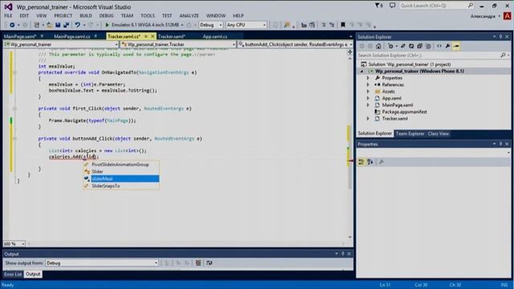The height and width of the screenshot is (289, 514).
Task: Switch to the Error List tab
Action: coord(13,275)
